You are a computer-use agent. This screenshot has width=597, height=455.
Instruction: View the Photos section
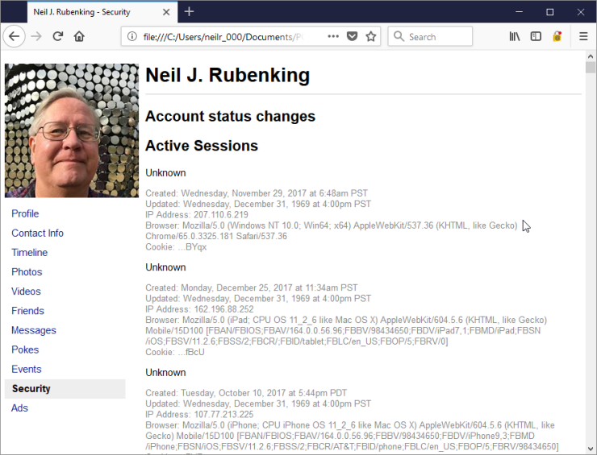[27, 271]
